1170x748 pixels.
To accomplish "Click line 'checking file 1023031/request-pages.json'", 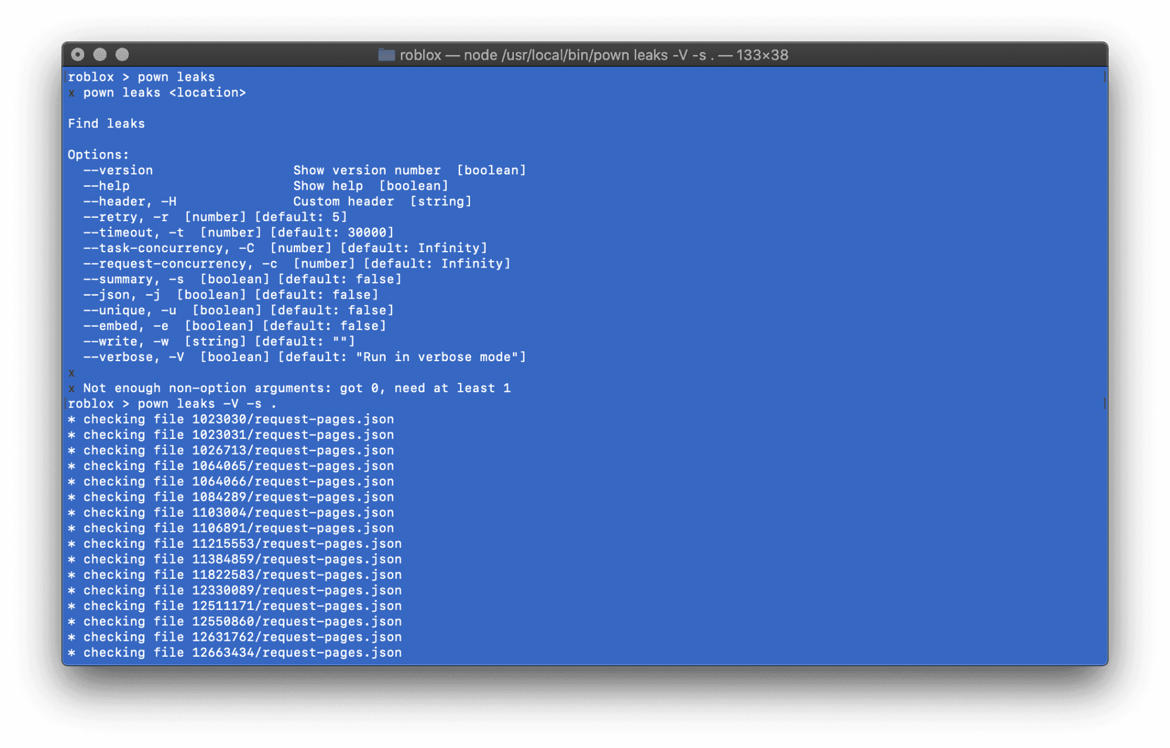I will click(x=231, y=435).
